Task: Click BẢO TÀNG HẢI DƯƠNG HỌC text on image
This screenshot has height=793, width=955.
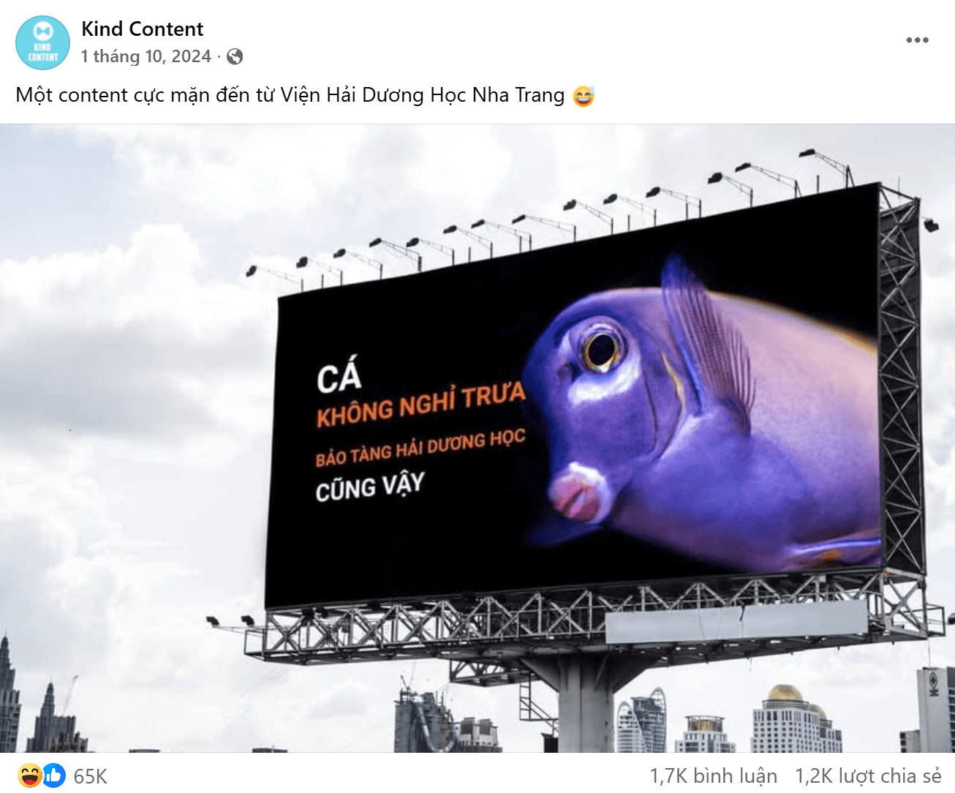Action: [x=420, y=448]
